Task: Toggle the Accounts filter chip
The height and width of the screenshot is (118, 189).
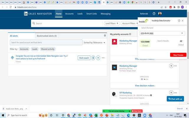Action: point(24,49)
